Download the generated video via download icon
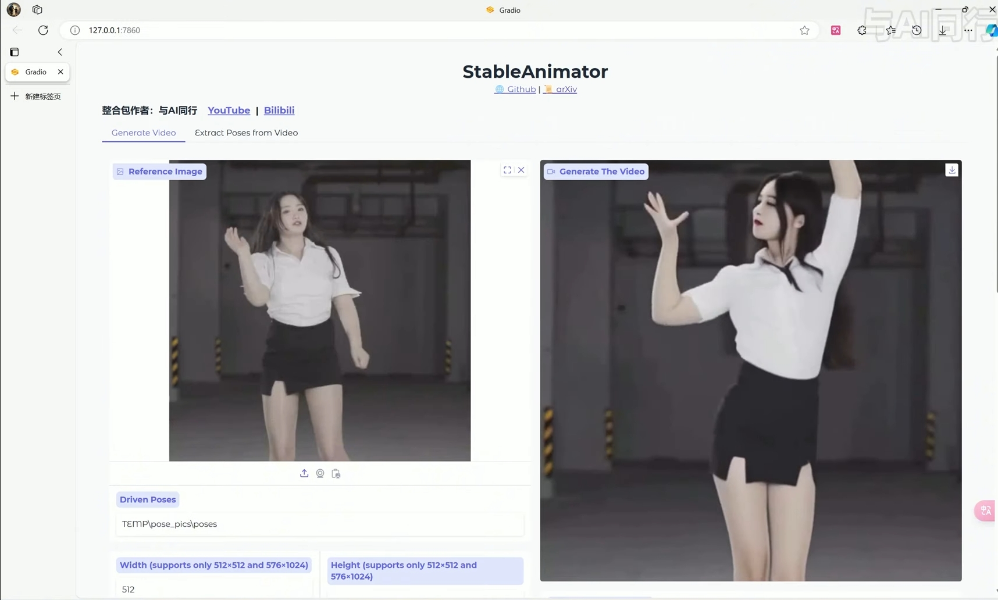The image size is (998, 600). click(x=951, y=170)
